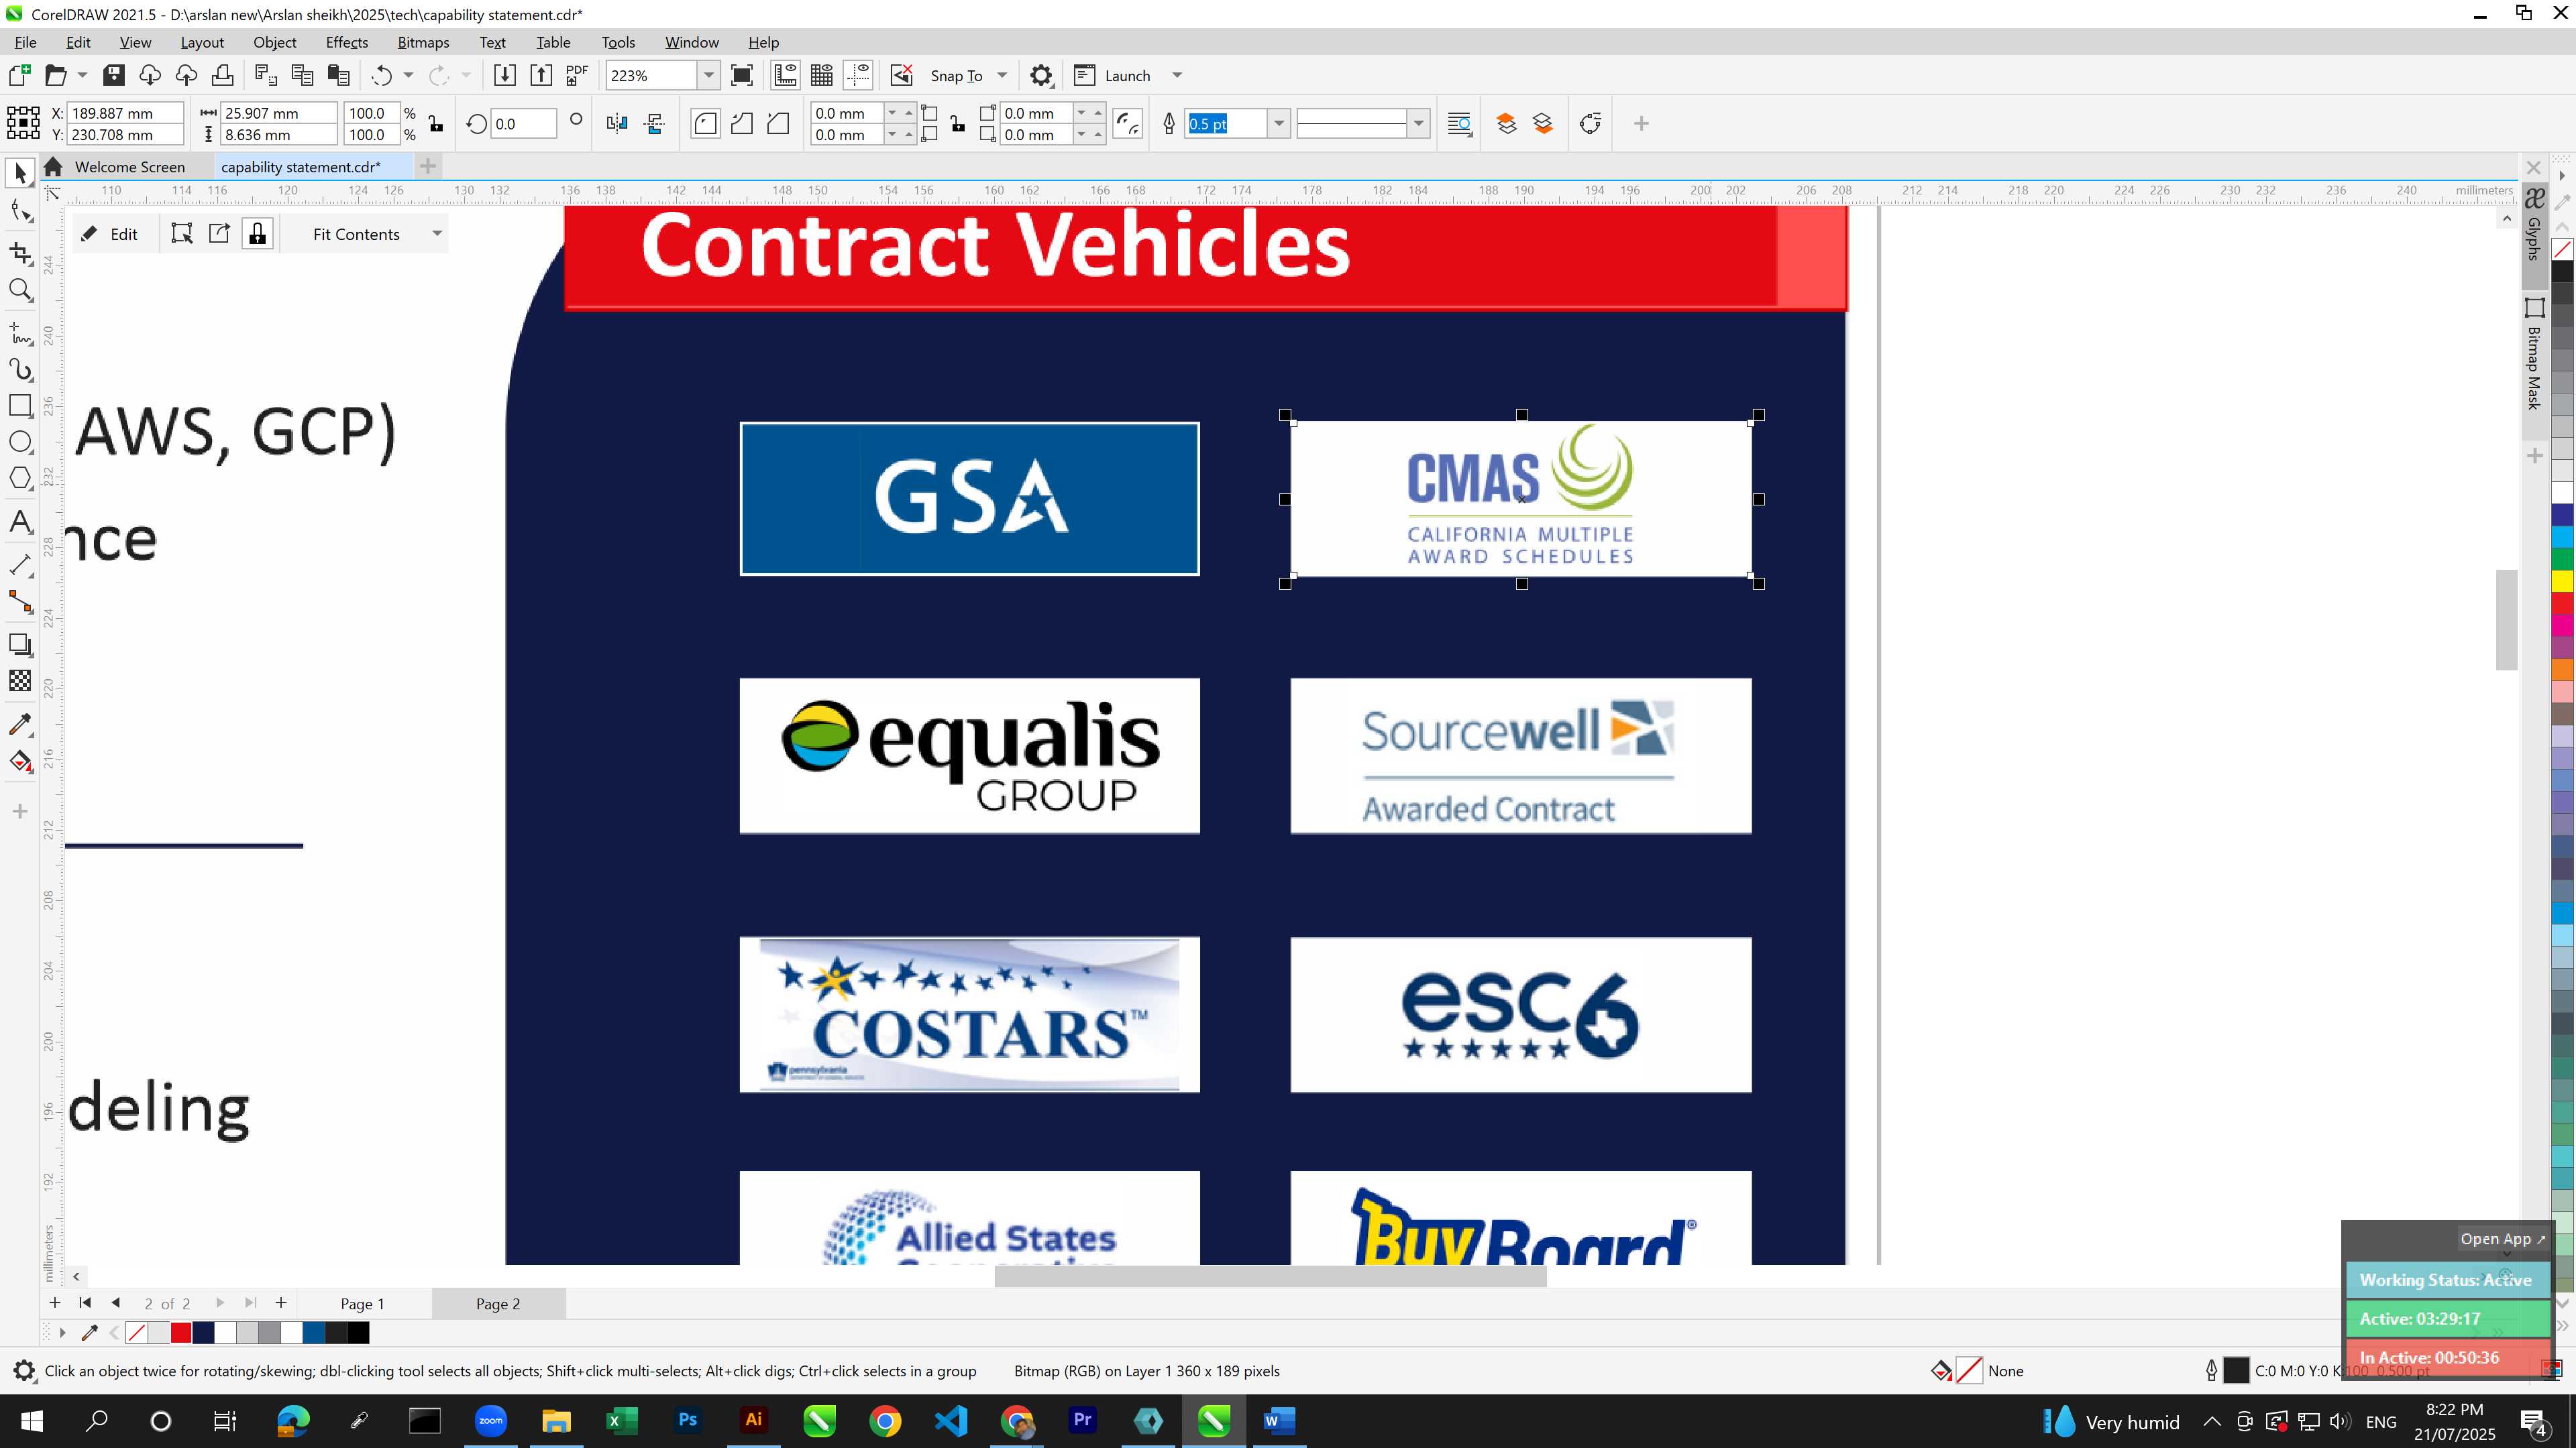Select the Interactive Fill tool
Screen dimensions: 2576x1448
20,762
